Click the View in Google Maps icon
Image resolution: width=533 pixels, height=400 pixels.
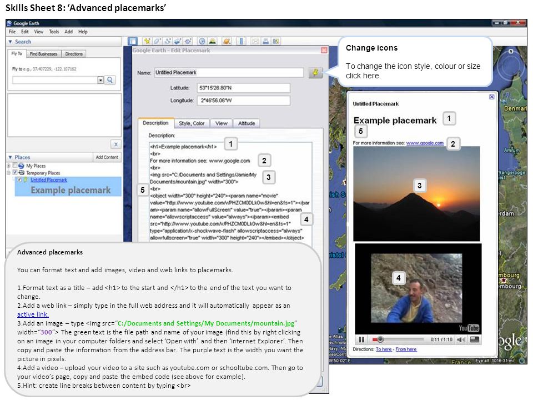276,41
